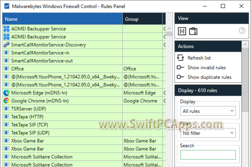Click the icon beside SmartCallMonitorService-out
251x167 pixels.
point(6,61)
